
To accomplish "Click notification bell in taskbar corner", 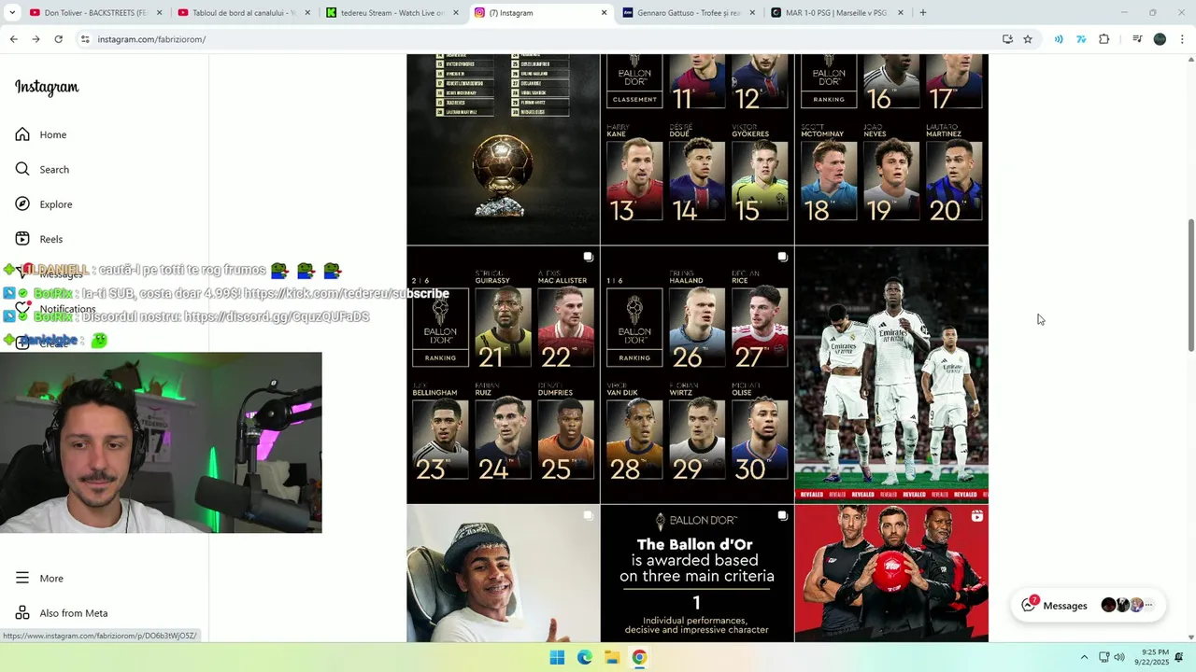I will point(1179,657).
